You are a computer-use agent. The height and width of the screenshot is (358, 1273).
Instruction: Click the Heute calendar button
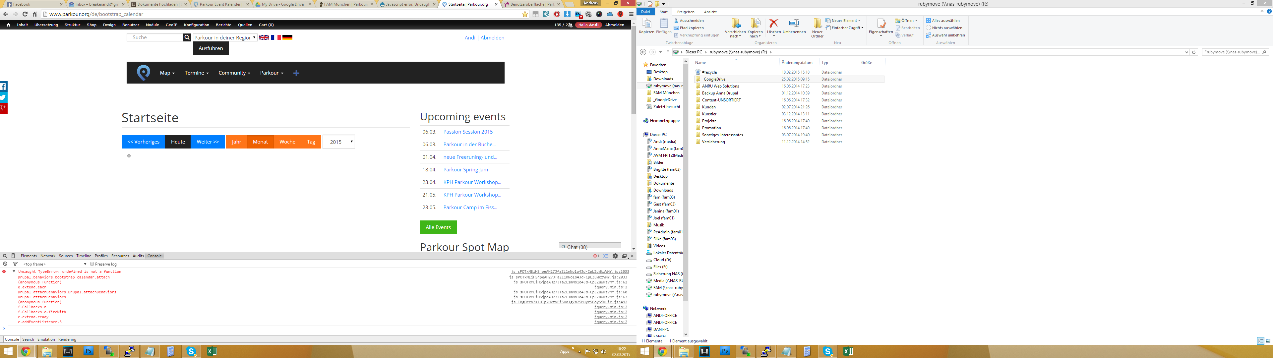click(x=178, y=142)
